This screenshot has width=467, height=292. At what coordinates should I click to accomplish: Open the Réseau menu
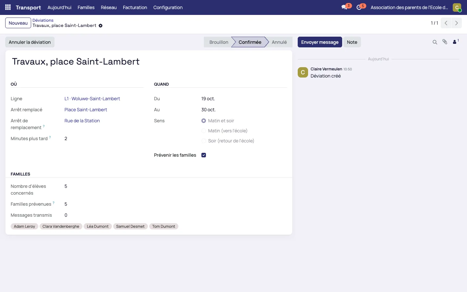point(109,7)
